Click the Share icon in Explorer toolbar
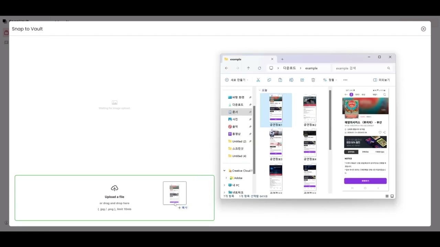440x247 pixels. (x=302, y=80)
